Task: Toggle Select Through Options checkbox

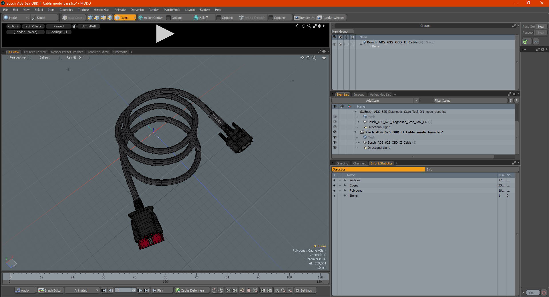Action: point(271,18)
